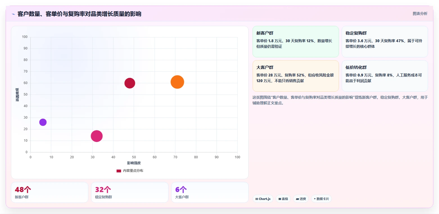Open the 低价转化群 info card

coord(385,76)
